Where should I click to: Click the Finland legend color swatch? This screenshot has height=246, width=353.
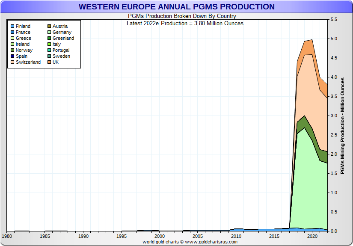click(x=12, y=27)
